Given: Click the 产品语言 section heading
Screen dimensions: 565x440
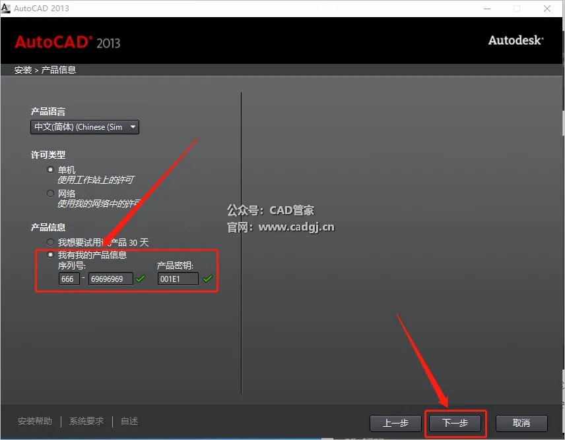Looking at the screenshot, I should 48,111.
